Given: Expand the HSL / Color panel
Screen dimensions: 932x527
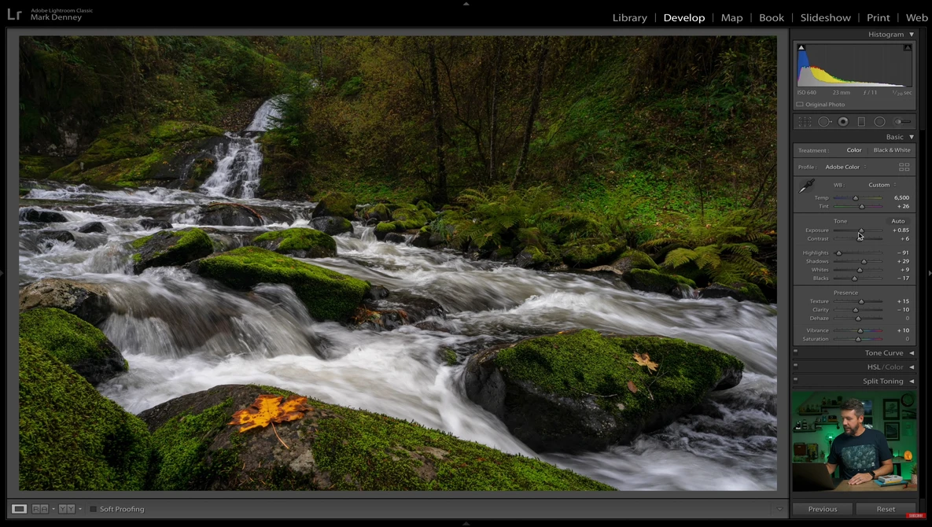Looking at the screenshot, I should (x=912, y=367).
